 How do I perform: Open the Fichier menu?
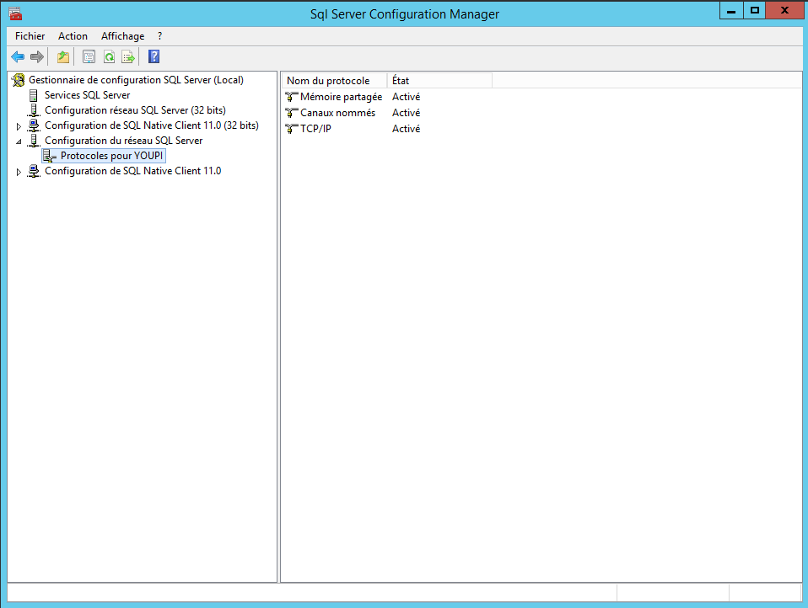pyautogui.click(x=30, y=36)
